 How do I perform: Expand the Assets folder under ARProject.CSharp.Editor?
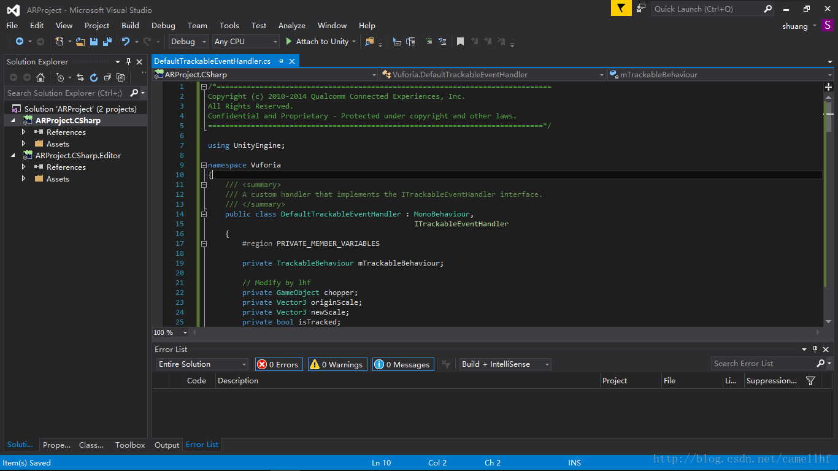tap(24, 178)
